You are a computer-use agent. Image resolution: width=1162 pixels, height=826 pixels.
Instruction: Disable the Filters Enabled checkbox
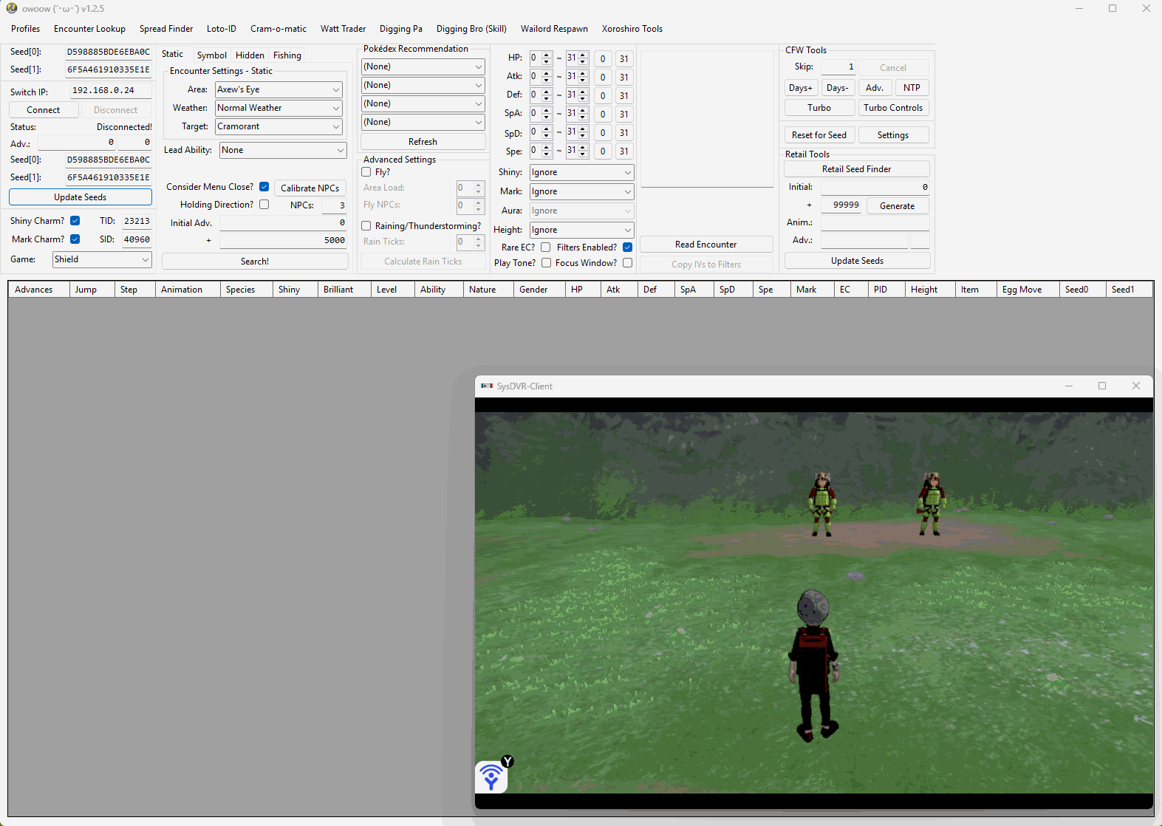627,248
